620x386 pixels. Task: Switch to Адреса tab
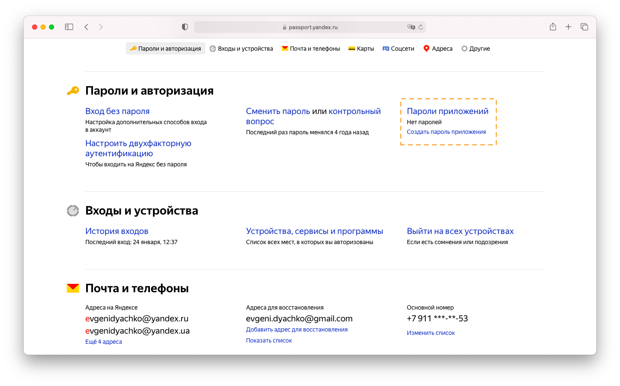click(x=438, y=49)
